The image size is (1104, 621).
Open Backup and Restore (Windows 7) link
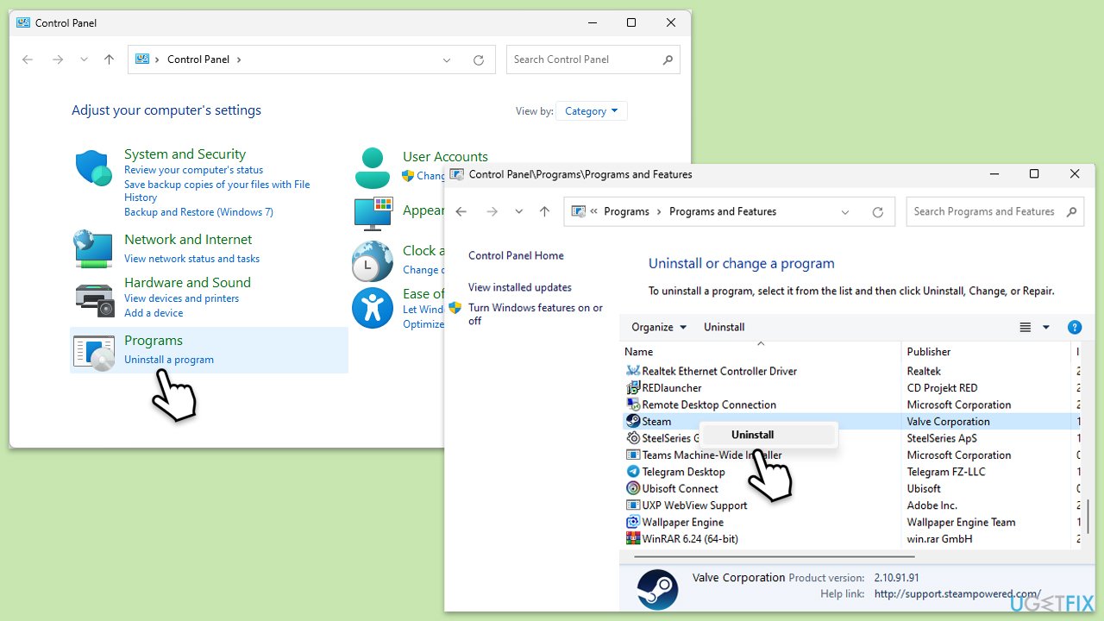pyautogui.click(x=198, y=212)
